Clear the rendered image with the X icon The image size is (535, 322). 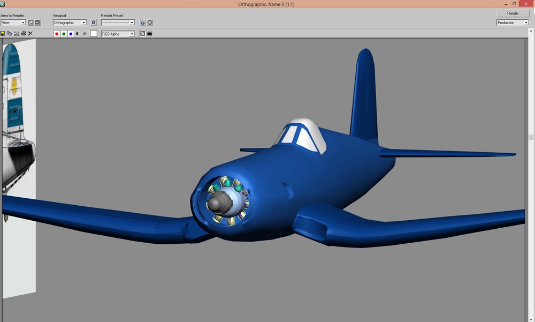point(30,34)
